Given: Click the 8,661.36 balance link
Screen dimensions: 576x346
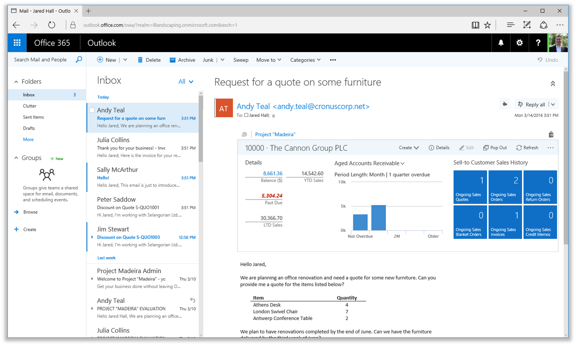Looking at the screenshot, I should 273,173.
